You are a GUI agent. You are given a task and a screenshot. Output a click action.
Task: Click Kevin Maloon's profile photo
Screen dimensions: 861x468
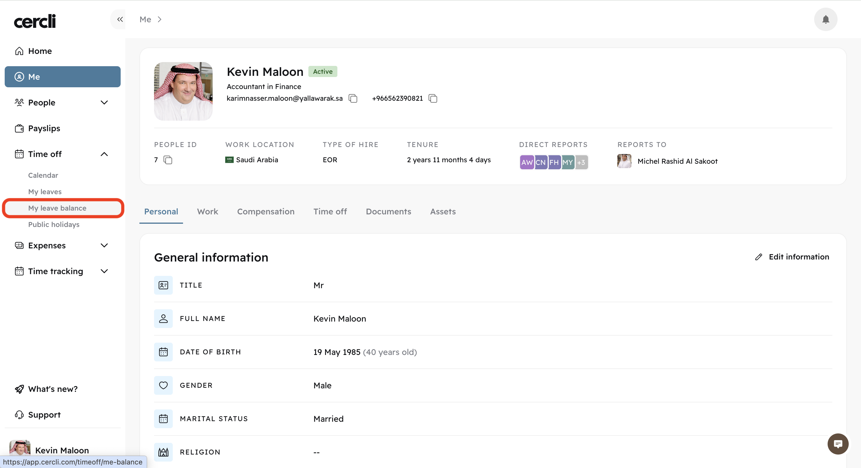pyautogui.click(x=183, y=91)
